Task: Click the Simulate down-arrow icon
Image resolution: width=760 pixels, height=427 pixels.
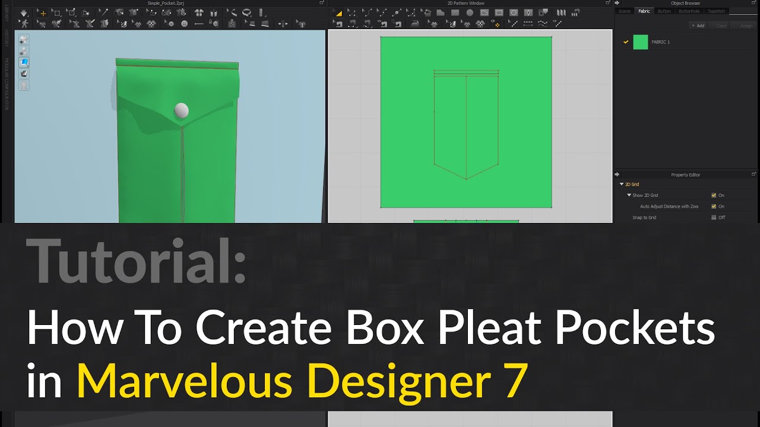Action: (23, 12)
